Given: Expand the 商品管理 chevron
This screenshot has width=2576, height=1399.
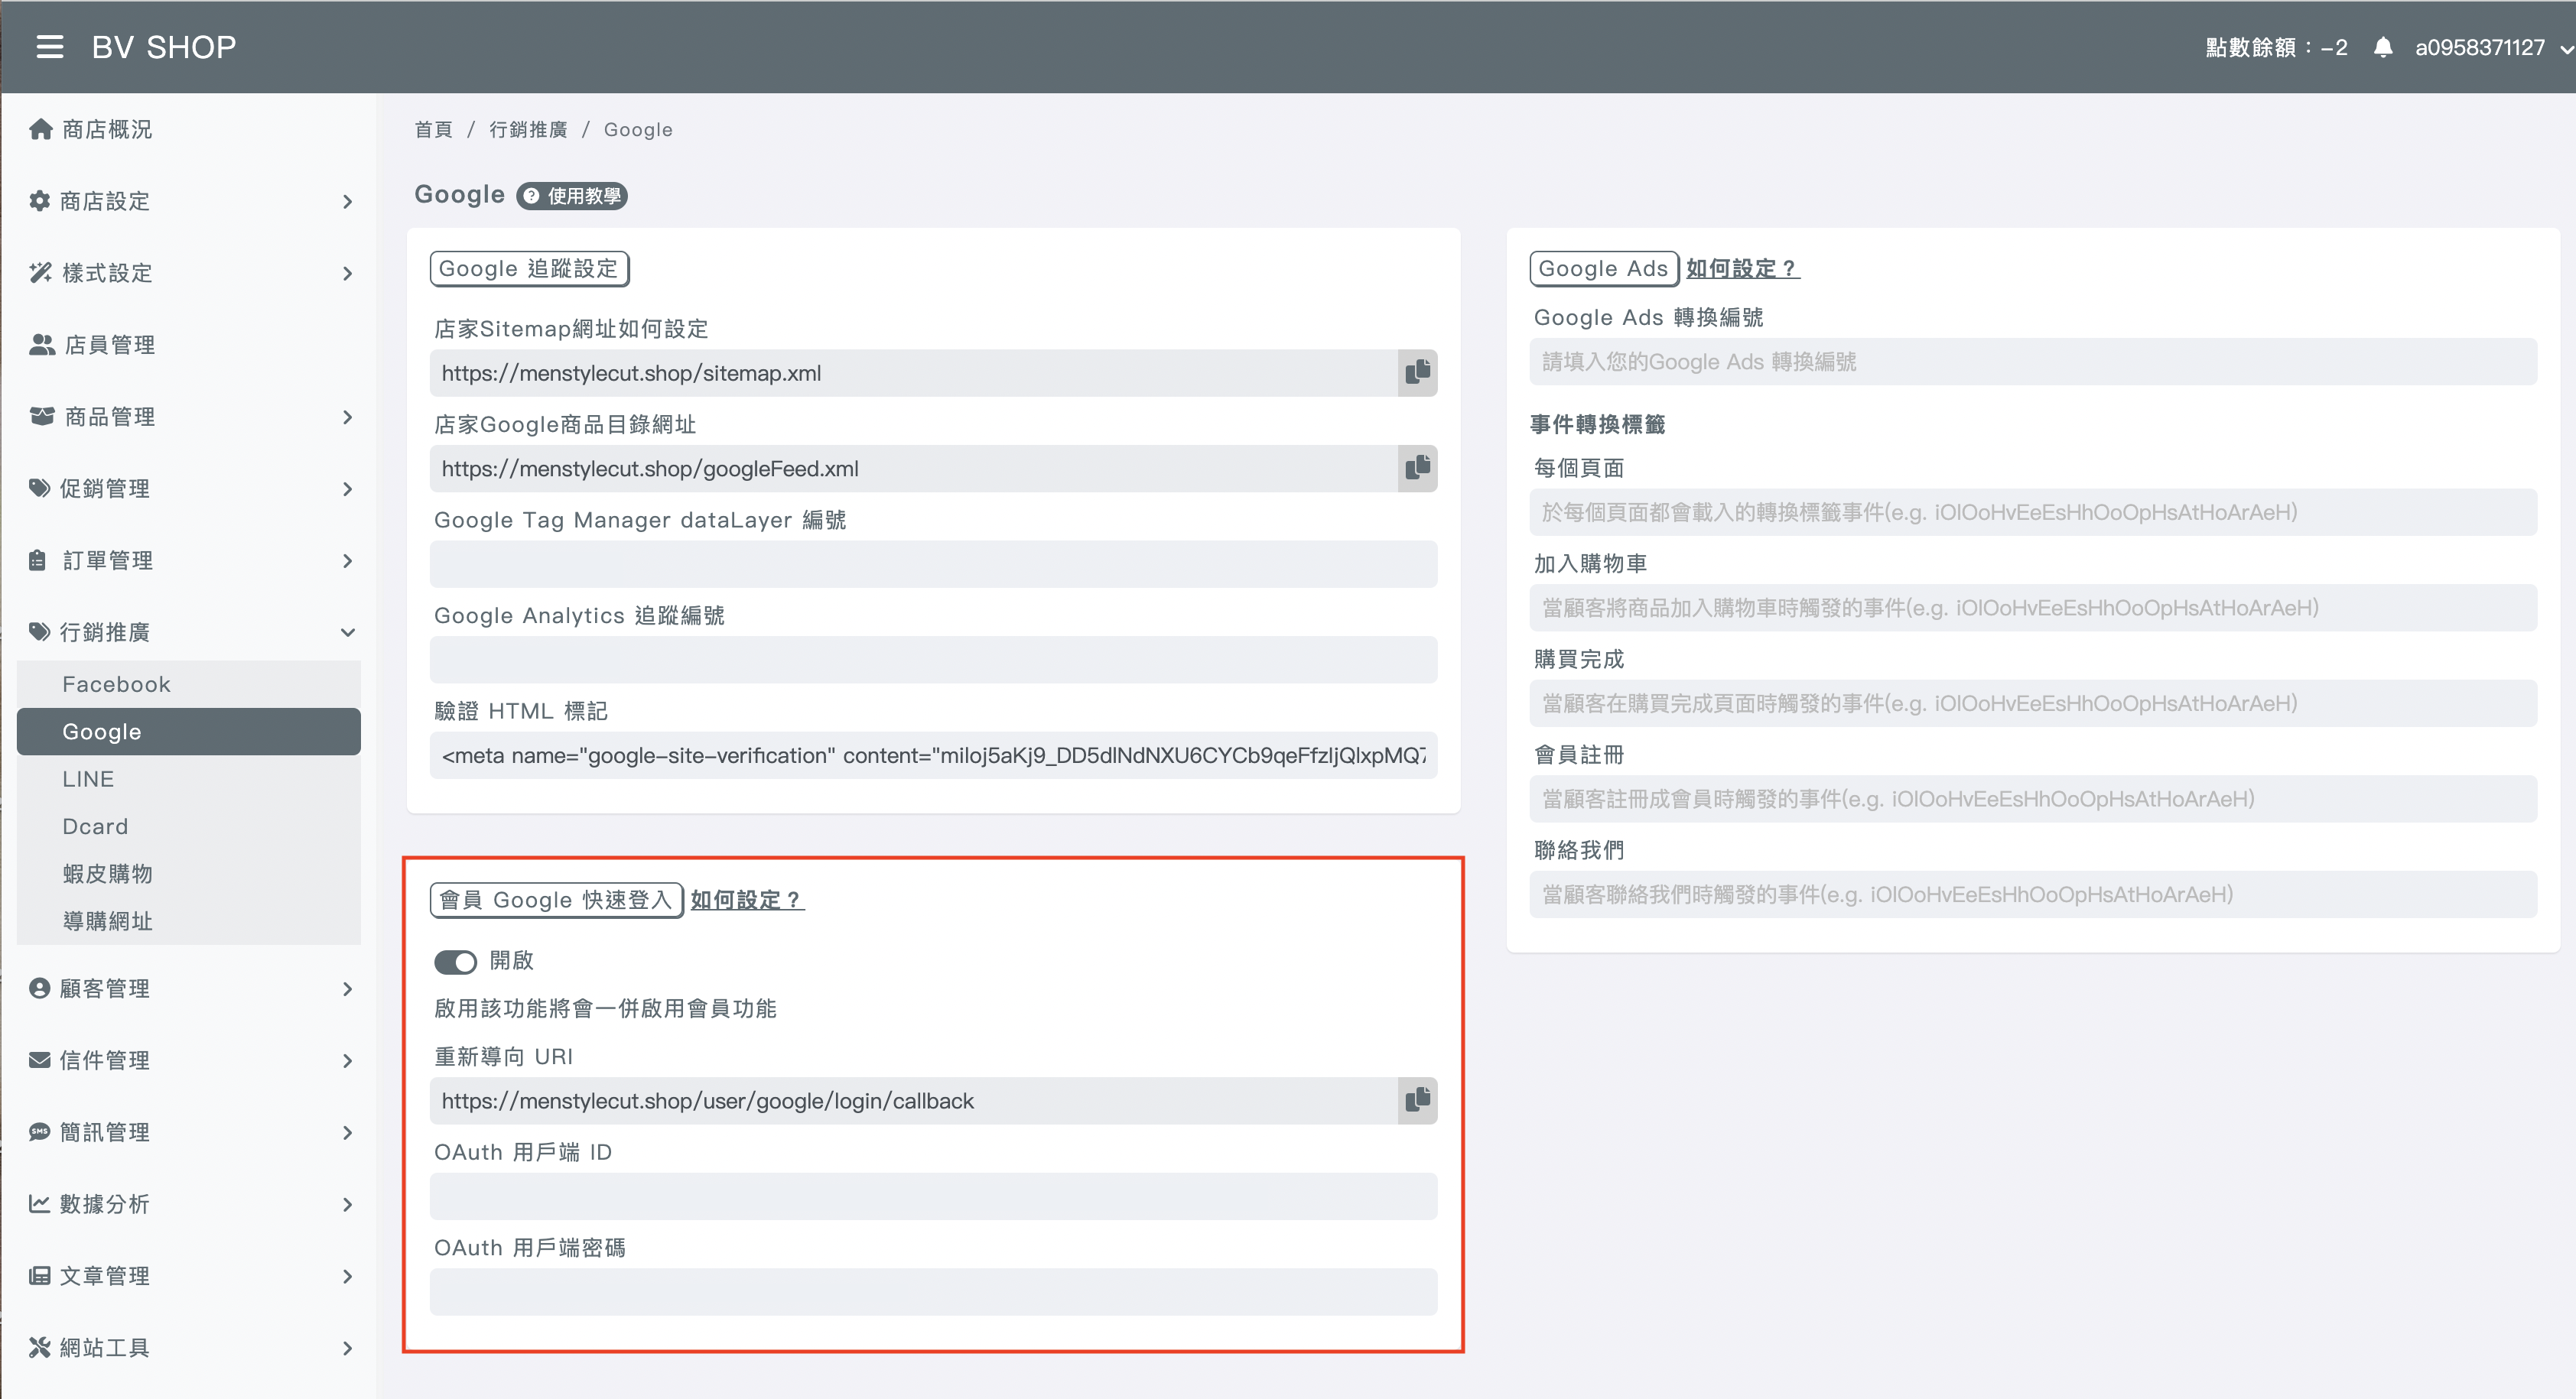Looking at the screenshot, I should click(x=347, y=417).
